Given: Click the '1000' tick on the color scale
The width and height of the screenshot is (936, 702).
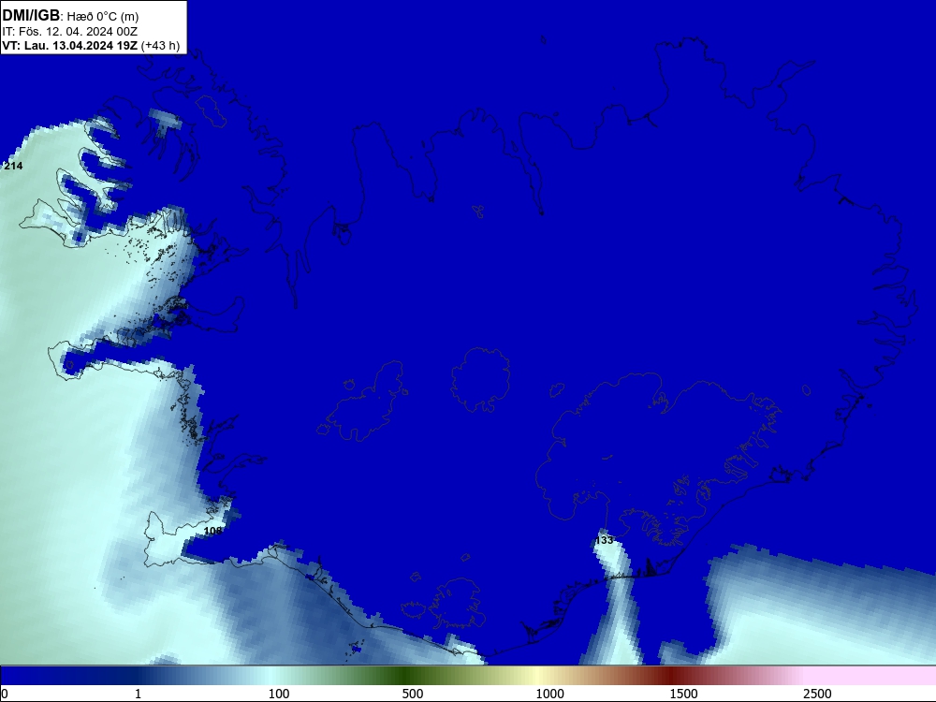Looking at the screenshot, I should tap(549, 694).
